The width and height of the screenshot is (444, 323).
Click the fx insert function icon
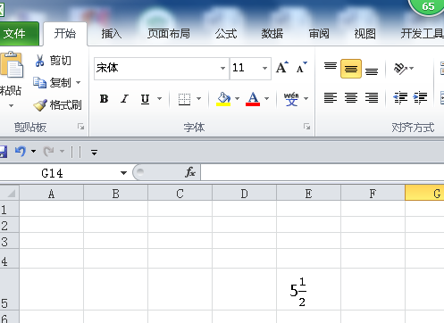(189, 172)
